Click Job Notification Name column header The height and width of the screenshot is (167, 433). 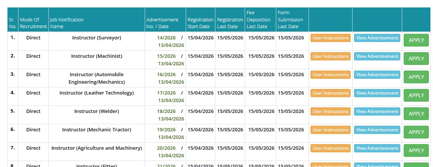(x=67, y=23)
